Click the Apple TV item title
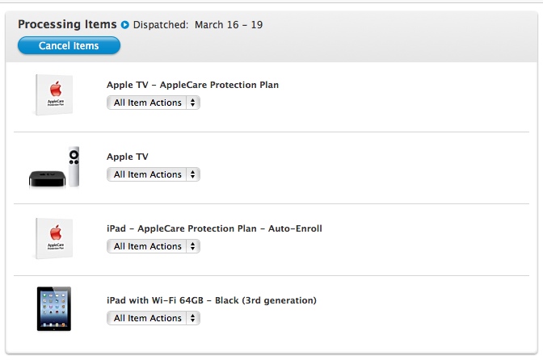Screen dimensions: 543x360 click(128, 157)
